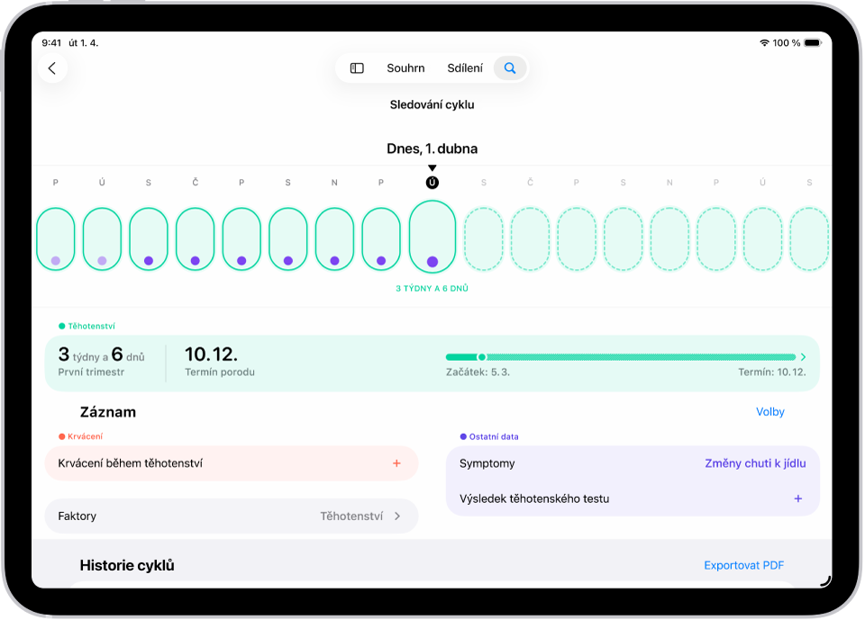The height and width of the screenshot is (620, 865).
Task: Tap 3 TÝDNY A 6 DNŮ label
Action: (432, 288)
